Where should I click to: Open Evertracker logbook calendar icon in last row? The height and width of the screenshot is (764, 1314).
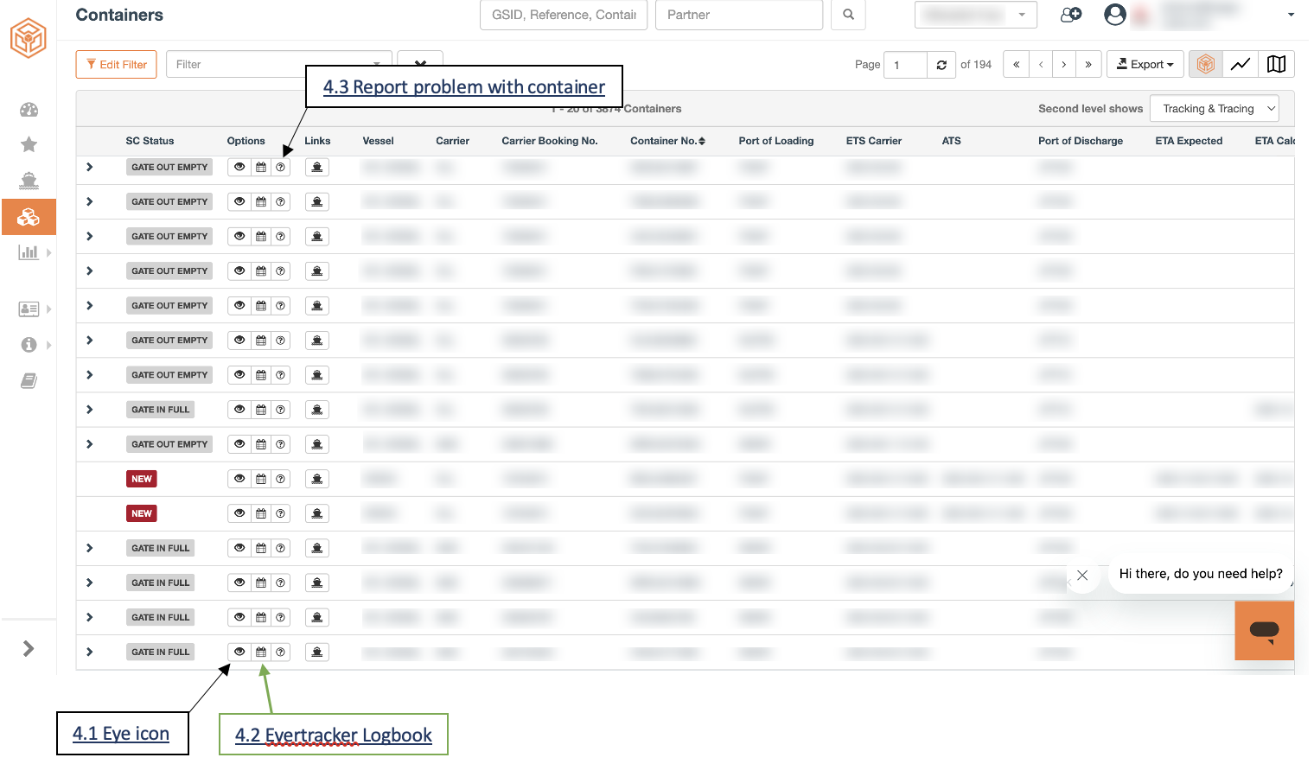[261, 653]
